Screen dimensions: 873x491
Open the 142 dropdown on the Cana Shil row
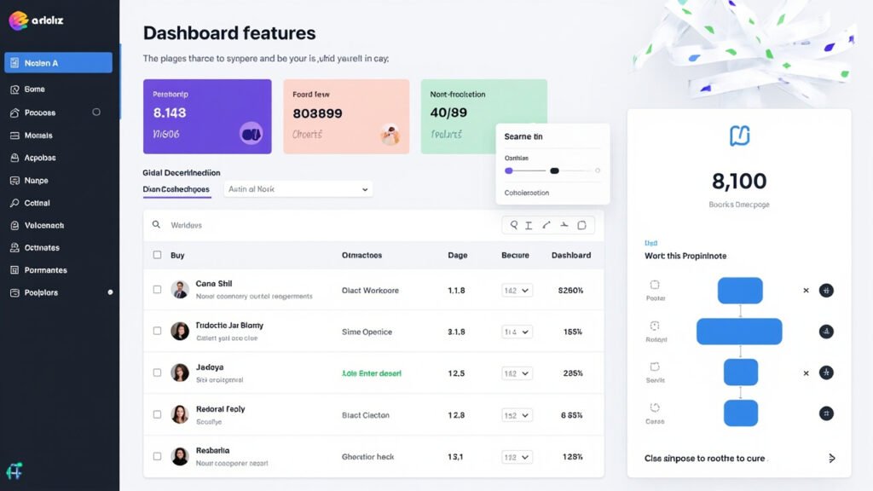pos(517,290)
